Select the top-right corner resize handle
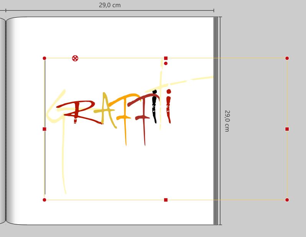Viewport: 306px width, 237px height. pyautogui.click(x=287, y=58)
